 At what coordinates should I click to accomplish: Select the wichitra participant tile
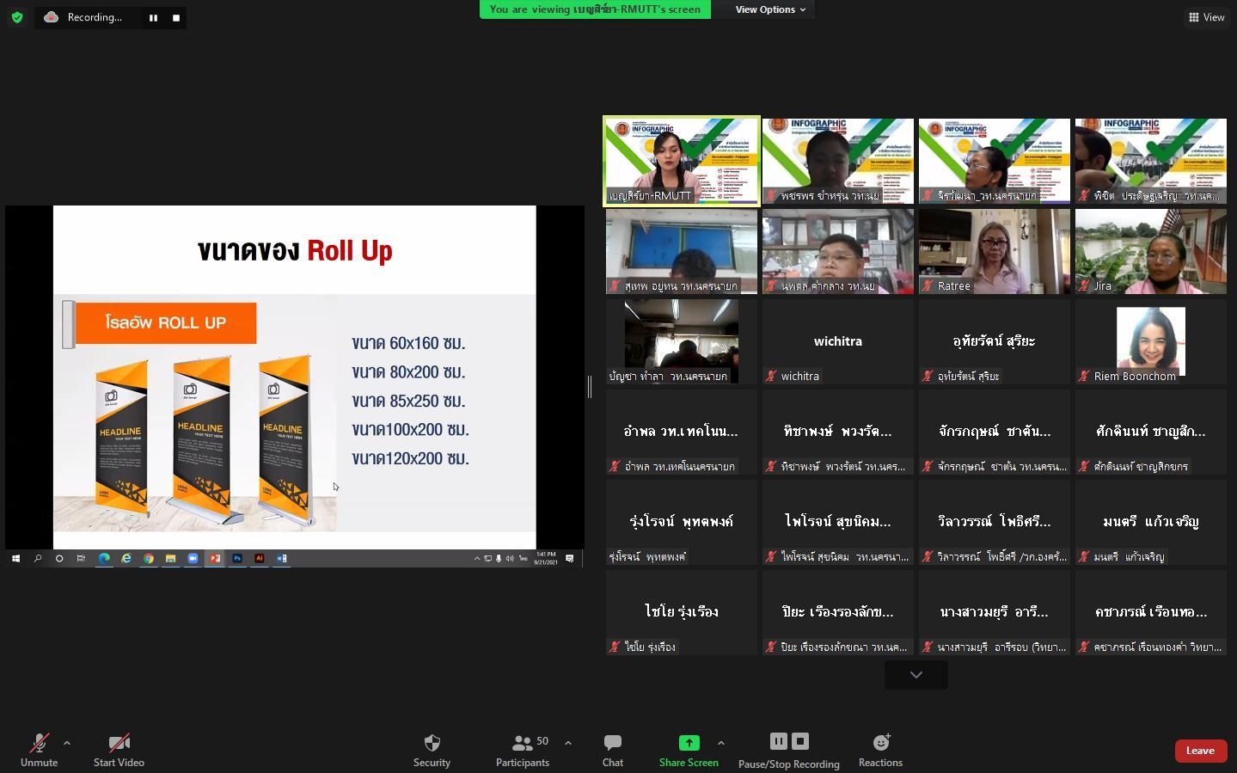tap(838, 341)
